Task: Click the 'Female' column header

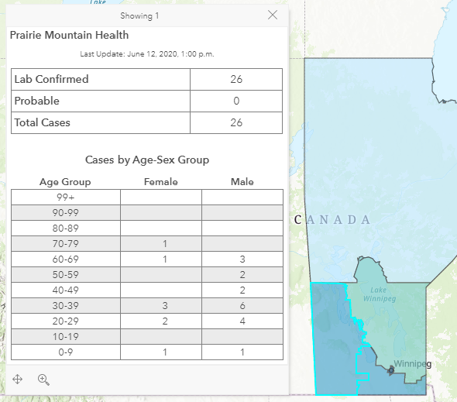Action: pos(161,182)
